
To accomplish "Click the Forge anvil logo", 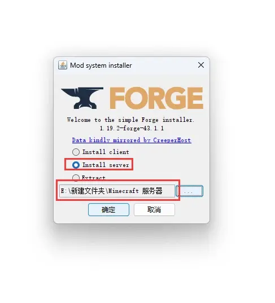I will pos(82,98).
